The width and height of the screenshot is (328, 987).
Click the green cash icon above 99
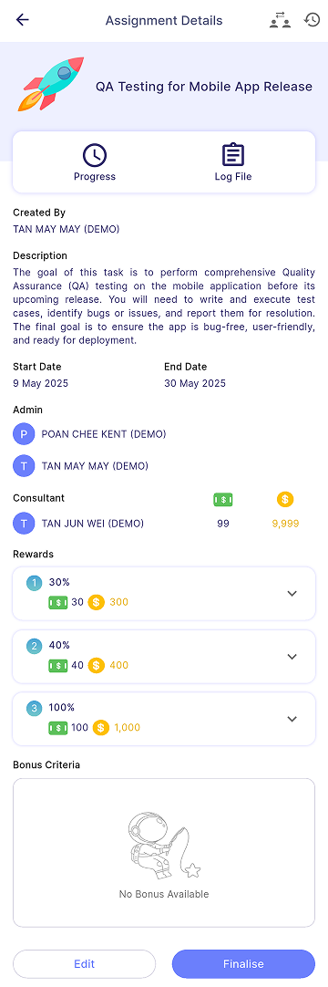[x=223, y=500]
